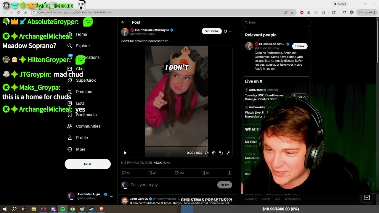Viewport: 379px width, 213px height.
Task: Open the Profile page
Action: tap(78, 138)
